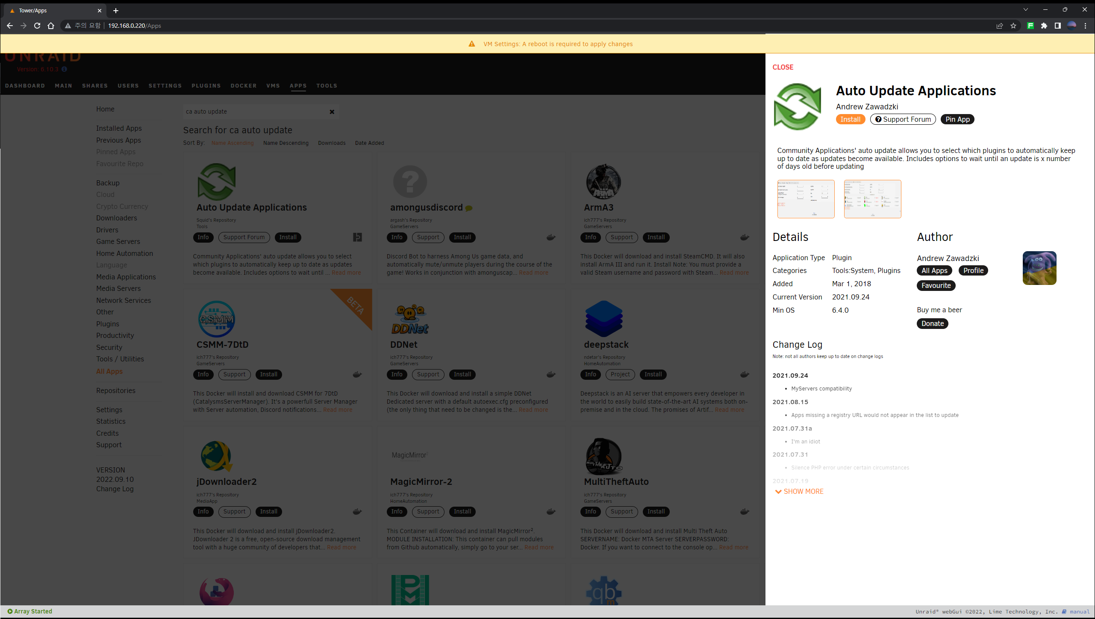Open the DOCKER menu tab

[x=244, y=86]
